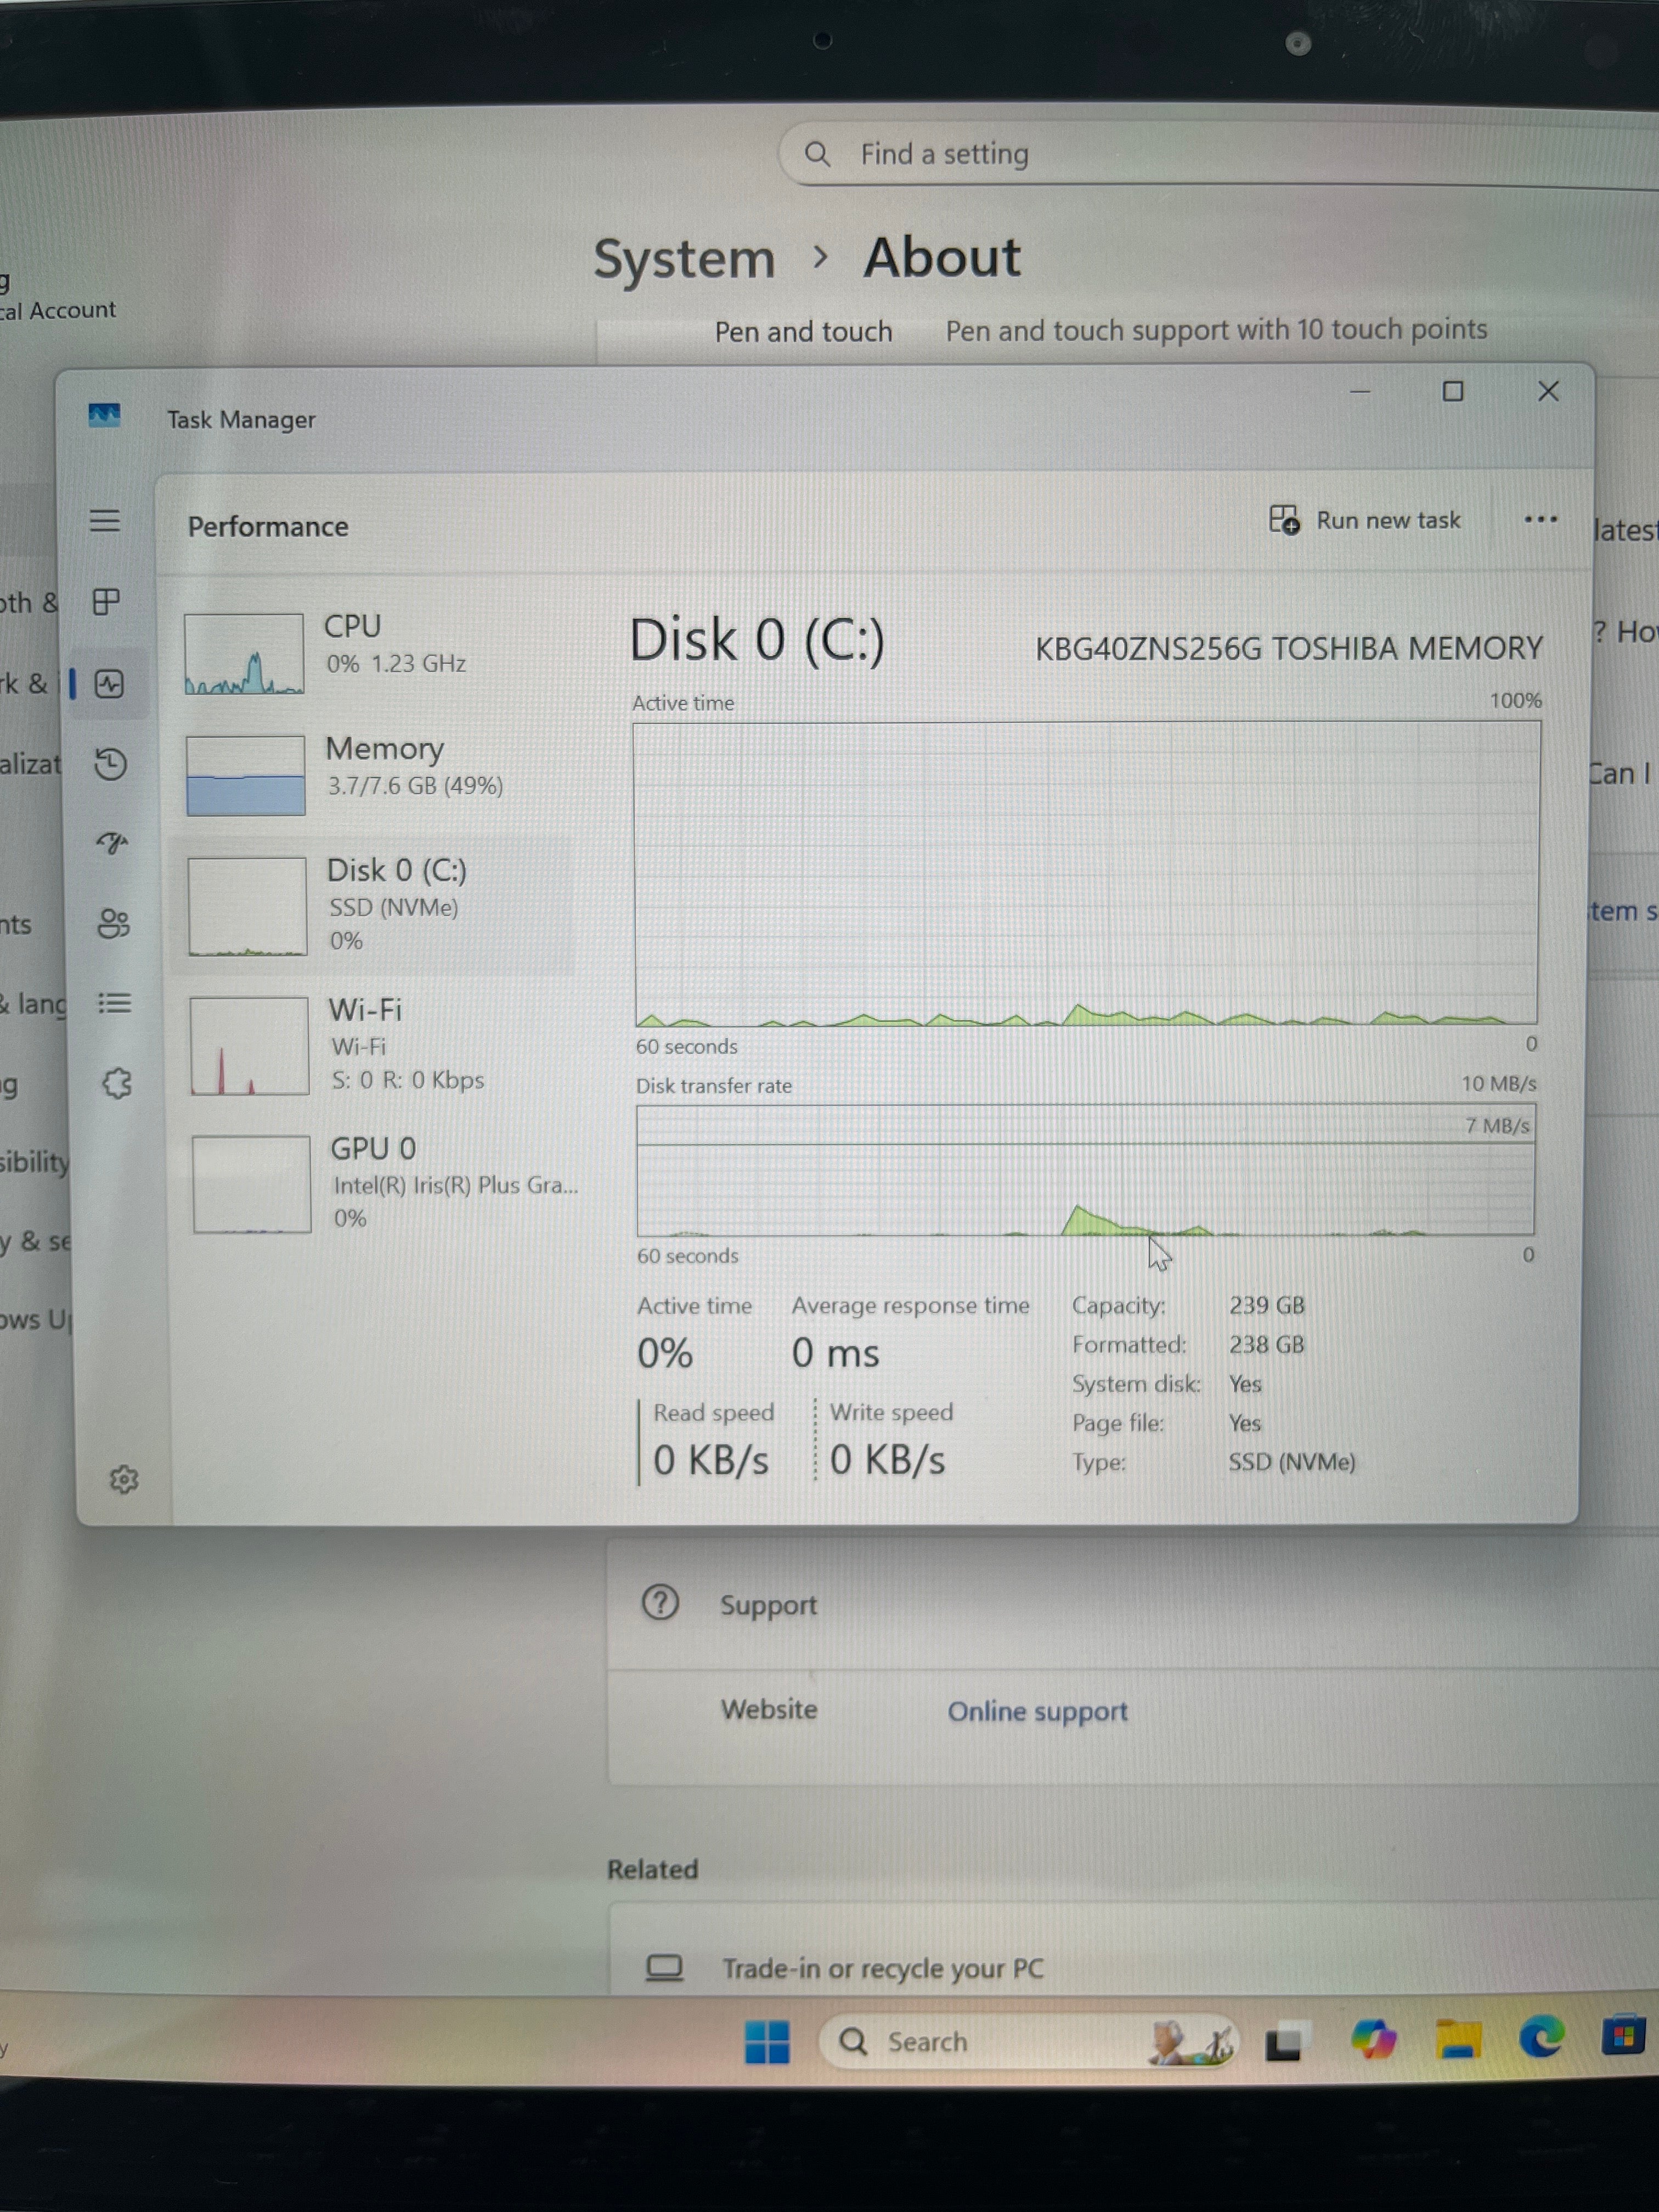Image resolution: width=1659 pixels, height=2212 pixels.
Task: Click the Online support link
Action: click(x=1037, y=1711)
